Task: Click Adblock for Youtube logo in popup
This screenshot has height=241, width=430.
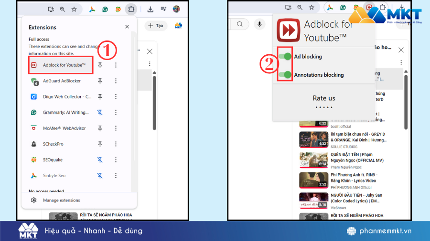Action: click(x=288, y=30)
